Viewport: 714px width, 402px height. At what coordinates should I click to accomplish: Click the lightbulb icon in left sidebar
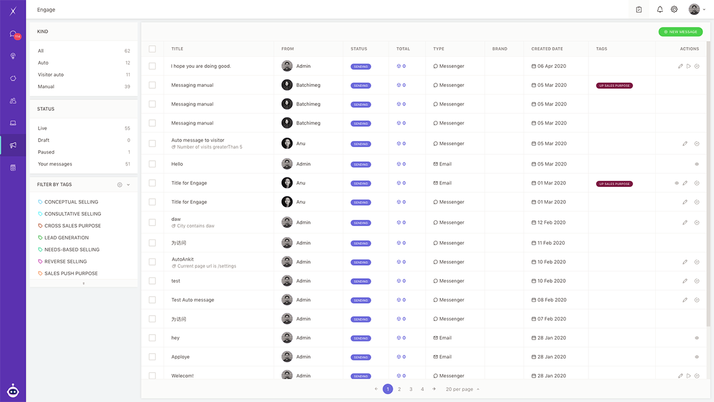13,56
